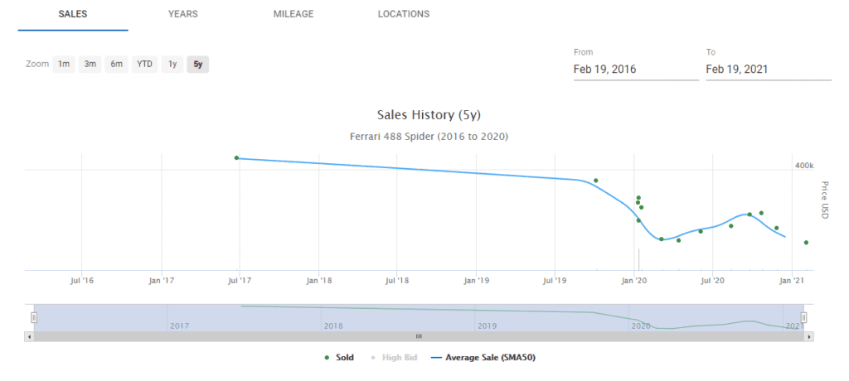Set zoom to 1y
This screenshot has height=381, width=849.
pos(172,65)
